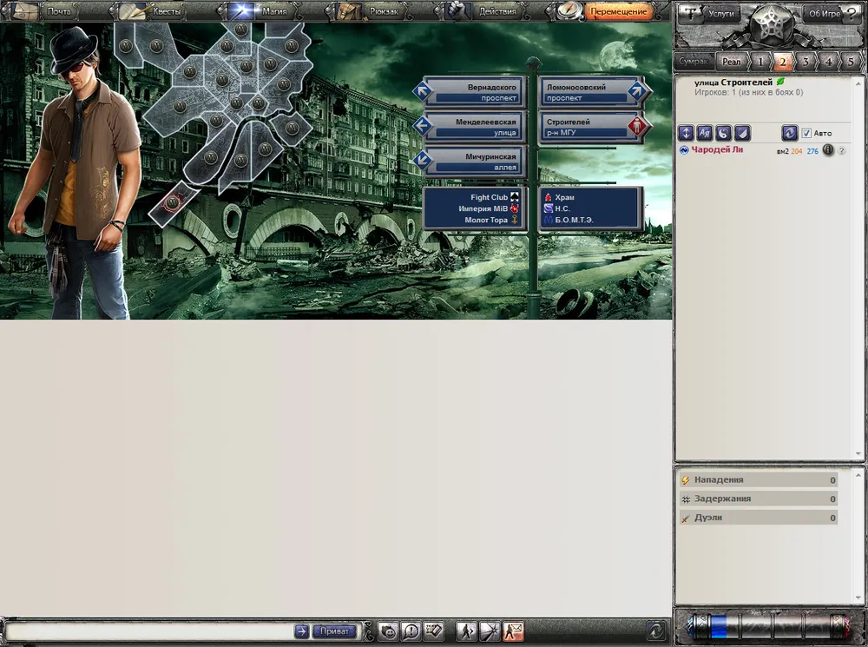868x647 pixels.
Task: Open the Почта mail menu
Action: [x=47, y=11]
